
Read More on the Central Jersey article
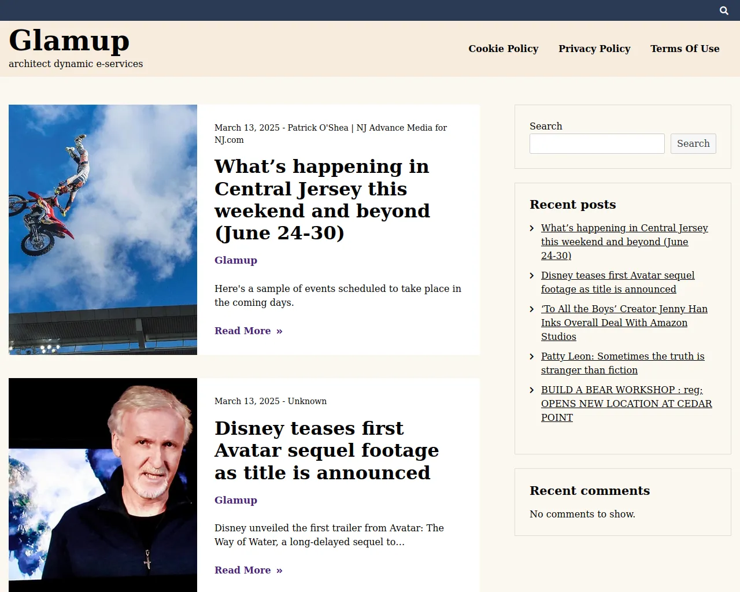click(x=249, y=331)
